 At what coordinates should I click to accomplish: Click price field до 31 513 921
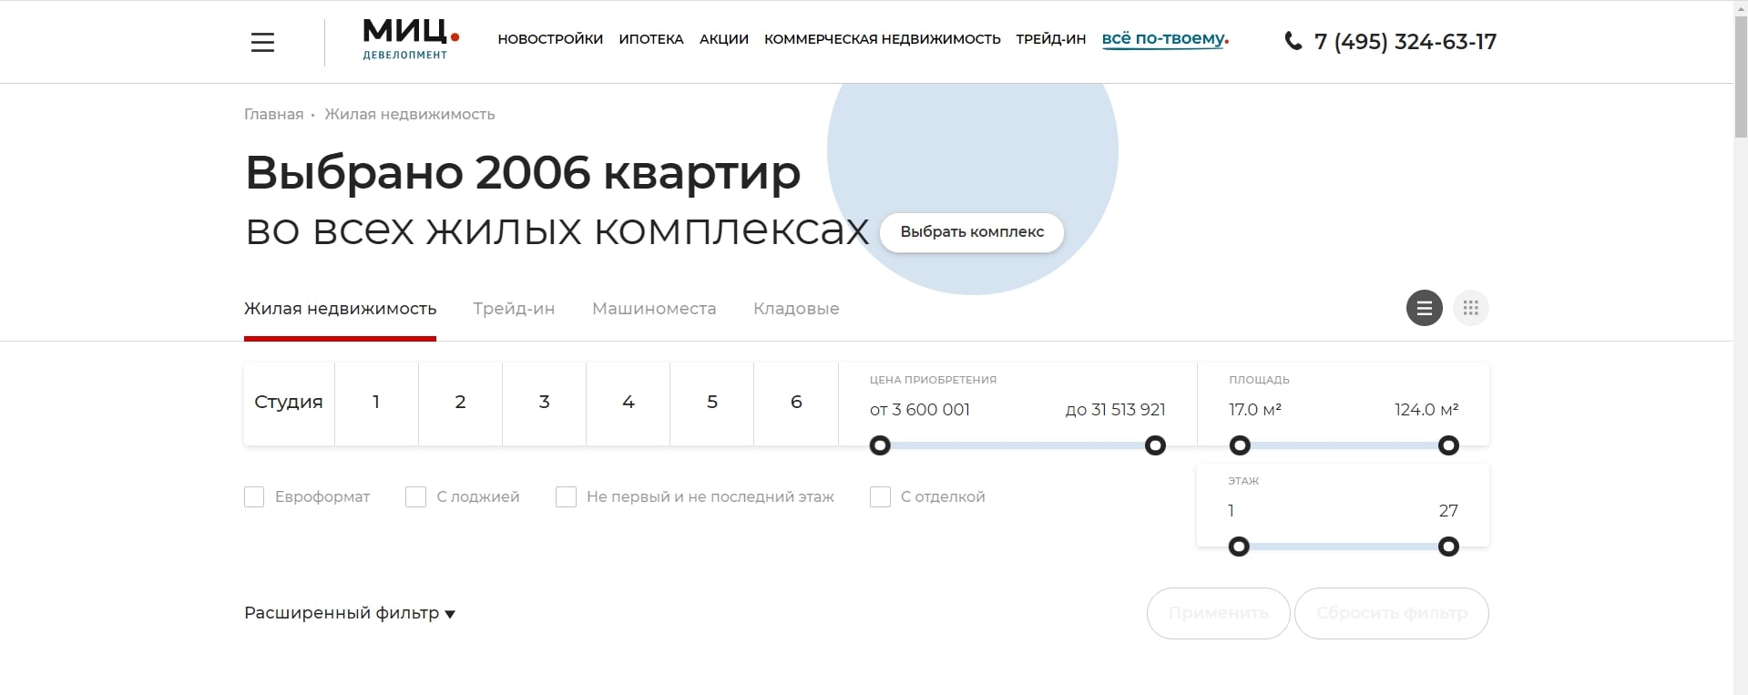1115,410
